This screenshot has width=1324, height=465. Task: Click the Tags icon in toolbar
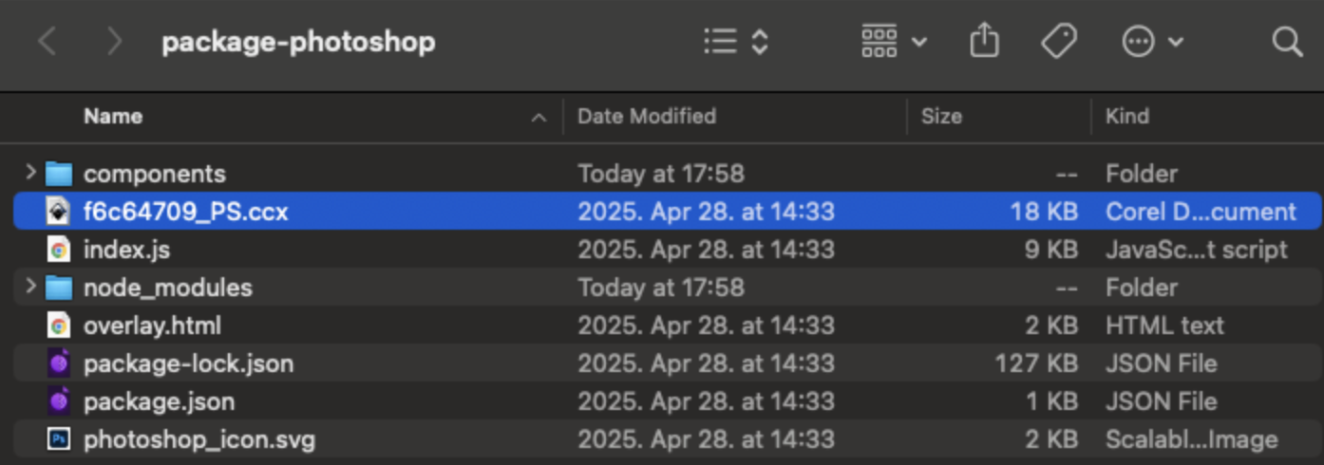pyautogui.click(x=1058, y=42)
